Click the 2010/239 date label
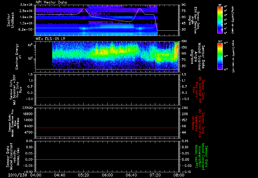The width and height of the screenshot is (258, 178). 17,175
